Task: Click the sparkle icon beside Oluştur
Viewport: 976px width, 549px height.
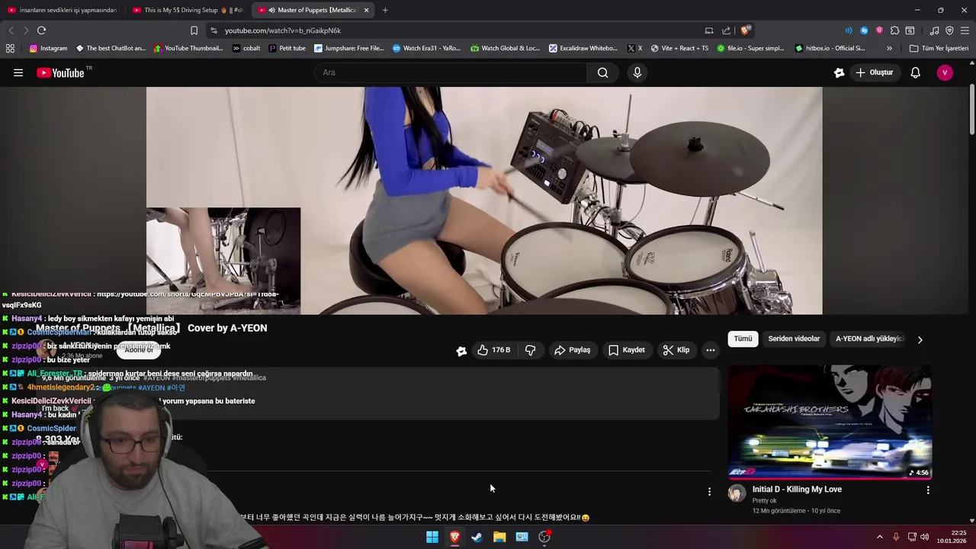Action: [839, 72]
